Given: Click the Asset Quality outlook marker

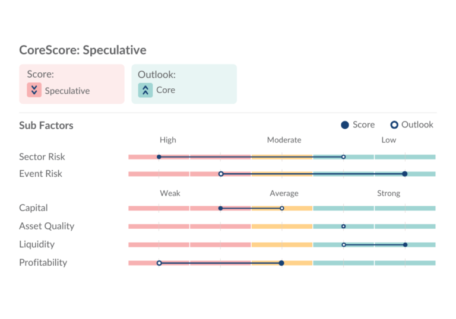Looking at the screenshot, I should [x=343, y=226].
